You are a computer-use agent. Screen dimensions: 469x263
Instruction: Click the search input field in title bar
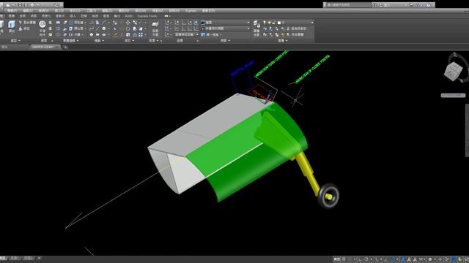point(349,5)
